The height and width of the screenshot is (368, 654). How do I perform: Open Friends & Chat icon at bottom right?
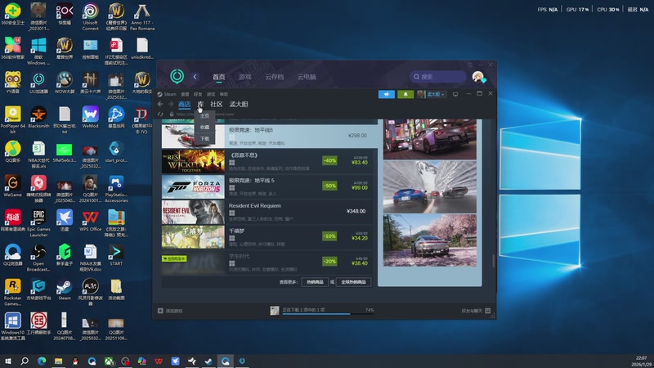487,311
